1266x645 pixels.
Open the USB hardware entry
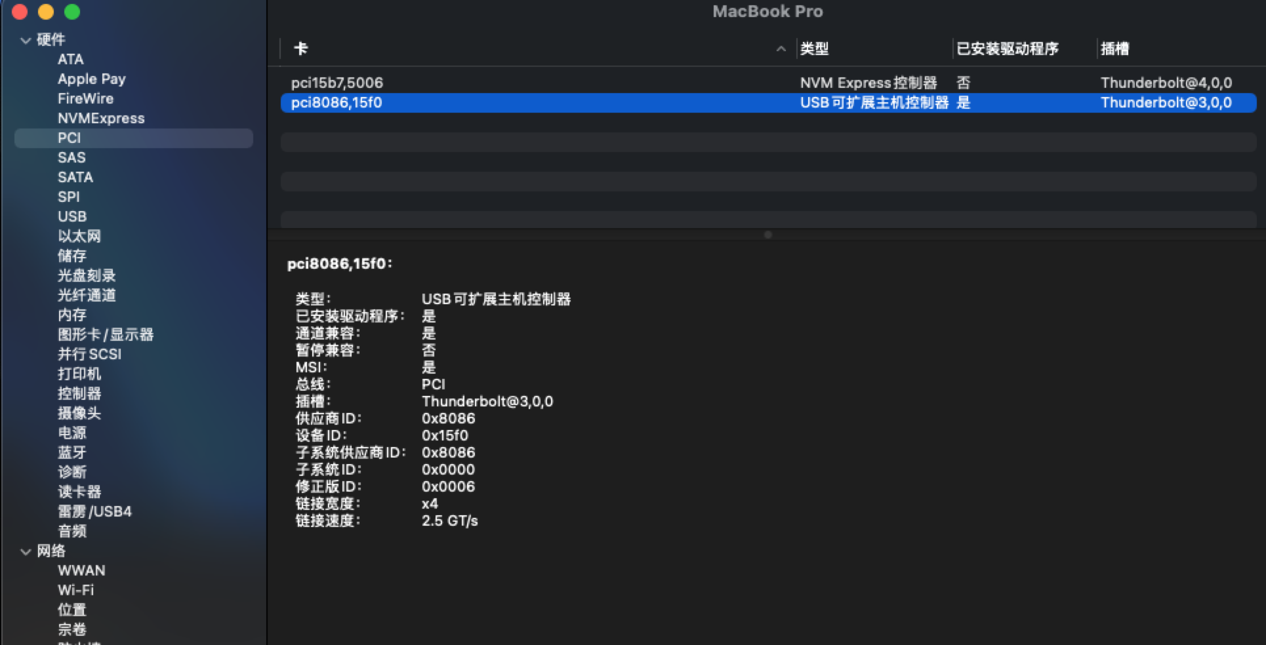tap(71, 216)
